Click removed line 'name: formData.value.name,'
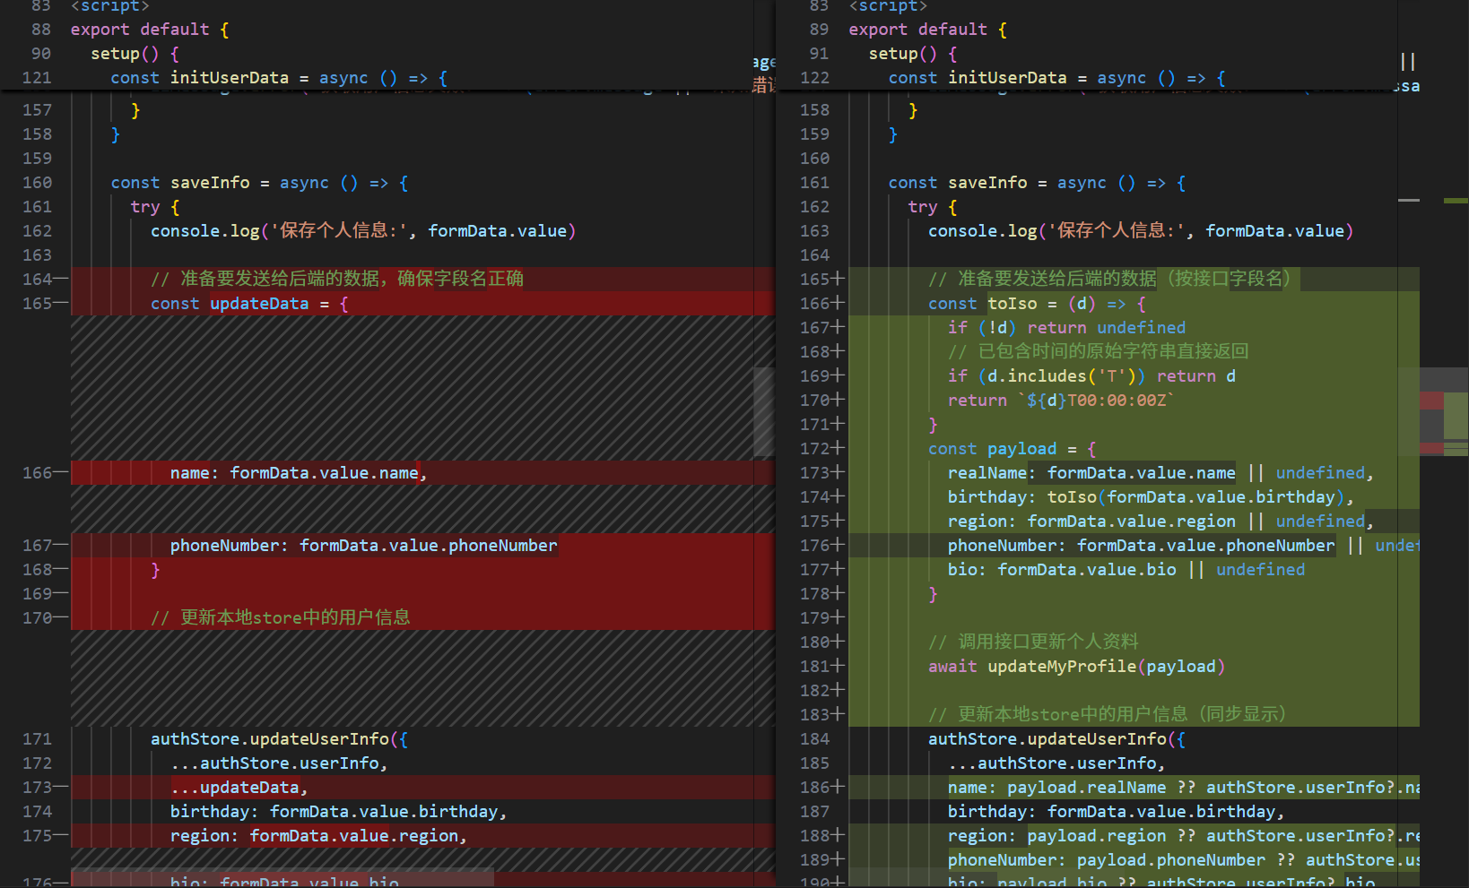The height and width of the screenshot is (888, 1469). 299,473
